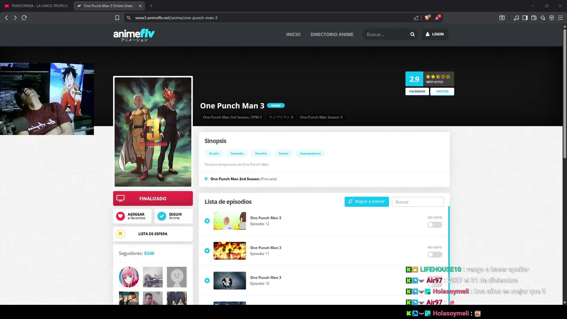
Task: Click the 'One-Punch Man Season 3' alternate title
Action: tap(321, 117)
